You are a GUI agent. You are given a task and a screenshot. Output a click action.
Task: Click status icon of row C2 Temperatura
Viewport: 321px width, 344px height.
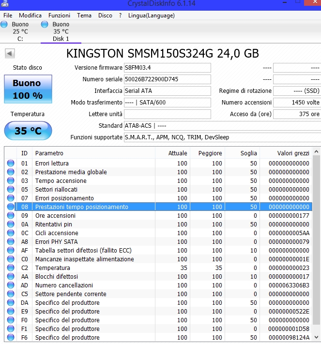pyautogui.click(x=11, y=268)
